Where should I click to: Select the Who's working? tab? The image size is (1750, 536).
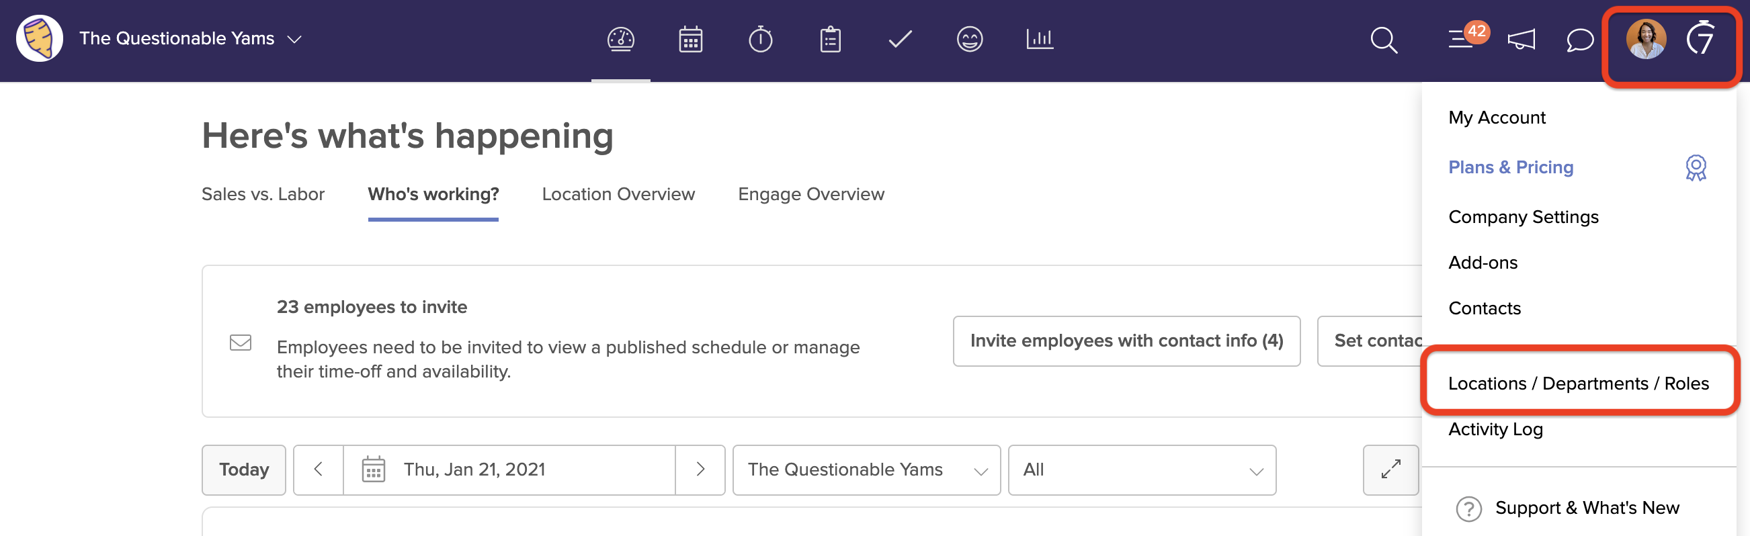(x=433, y=194)
